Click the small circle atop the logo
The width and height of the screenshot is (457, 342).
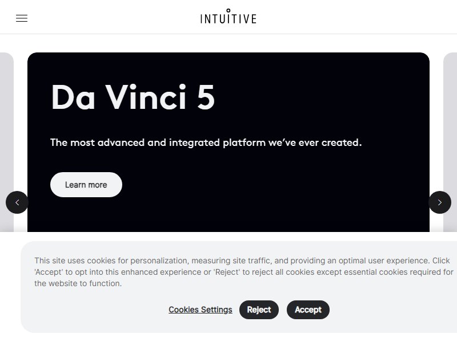click(228, 10)
